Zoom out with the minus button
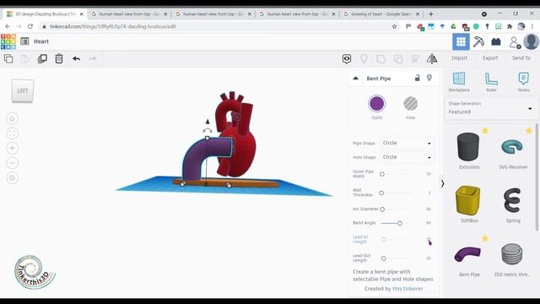540x304 pixels. coord(13,163)
